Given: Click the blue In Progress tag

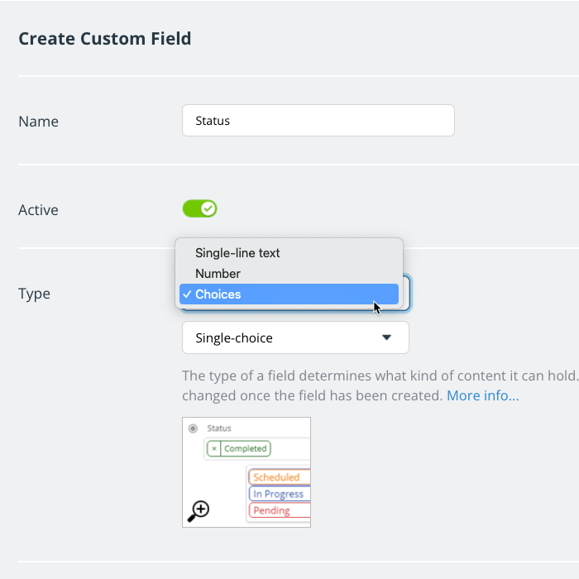Looking at the screenshot, I should click(x=278, y=494).
